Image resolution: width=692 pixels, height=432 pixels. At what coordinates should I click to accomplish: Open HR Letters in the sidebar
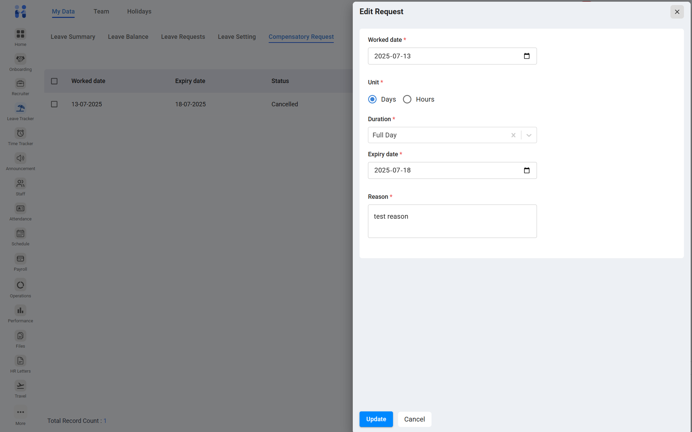tap(20, 361)
